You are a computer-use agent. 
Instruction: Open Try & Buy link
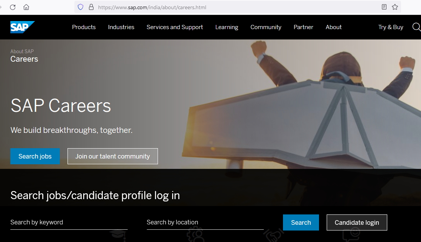(x=391, y=27)
